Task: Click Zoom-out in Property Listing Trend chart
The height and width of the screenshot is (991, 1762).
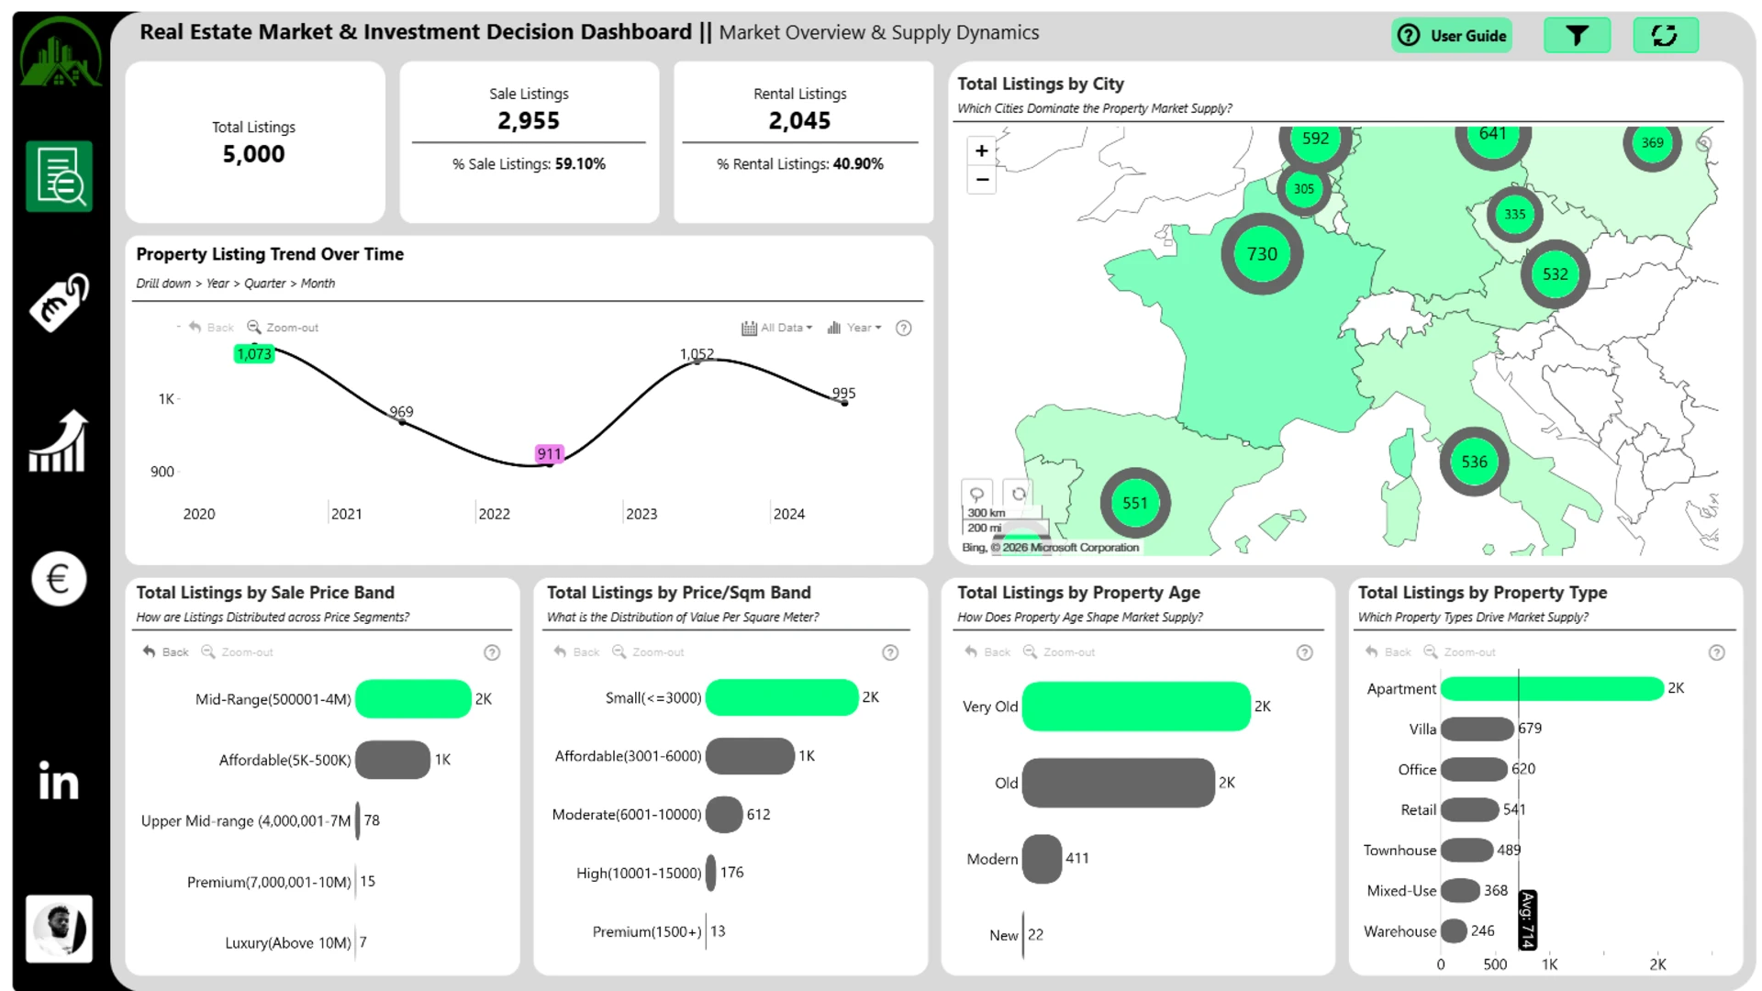Action: [283, 328]
